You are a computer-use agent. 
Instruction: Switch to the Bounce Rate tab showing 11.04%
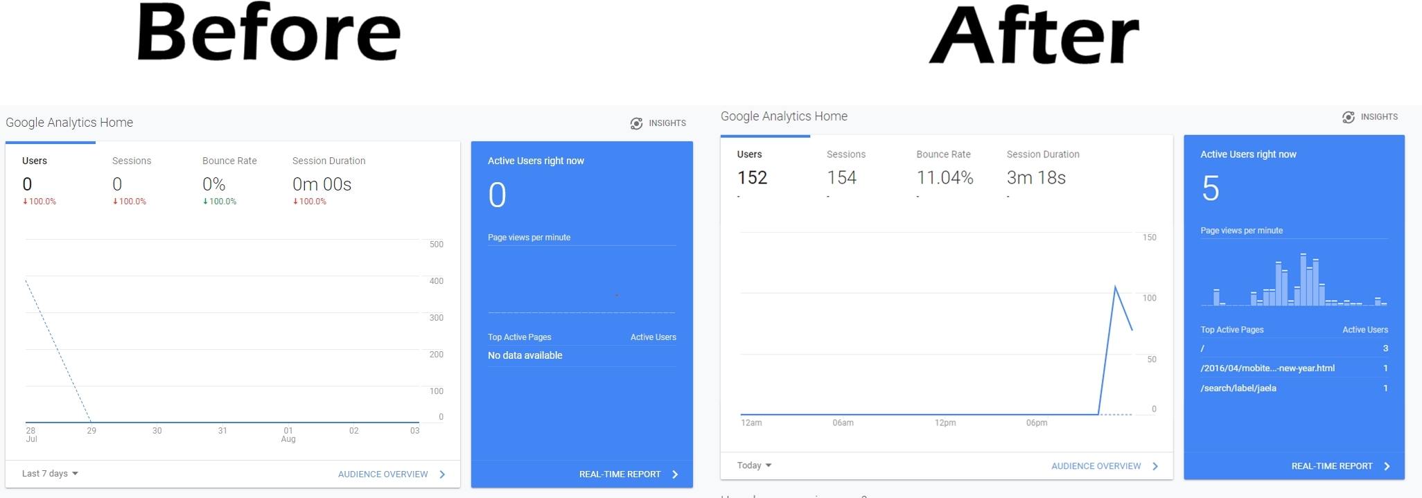945,170
